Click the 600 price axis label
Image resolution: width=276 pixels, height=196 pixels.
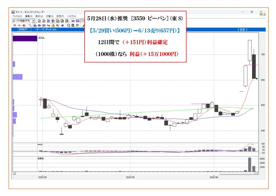point(263,80)
